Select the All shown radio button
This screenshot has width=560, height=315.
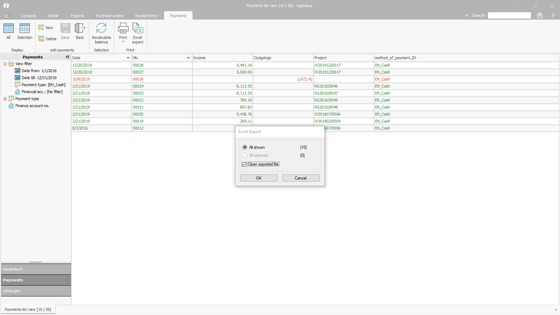pyautogui.click(x=245, y=147)
